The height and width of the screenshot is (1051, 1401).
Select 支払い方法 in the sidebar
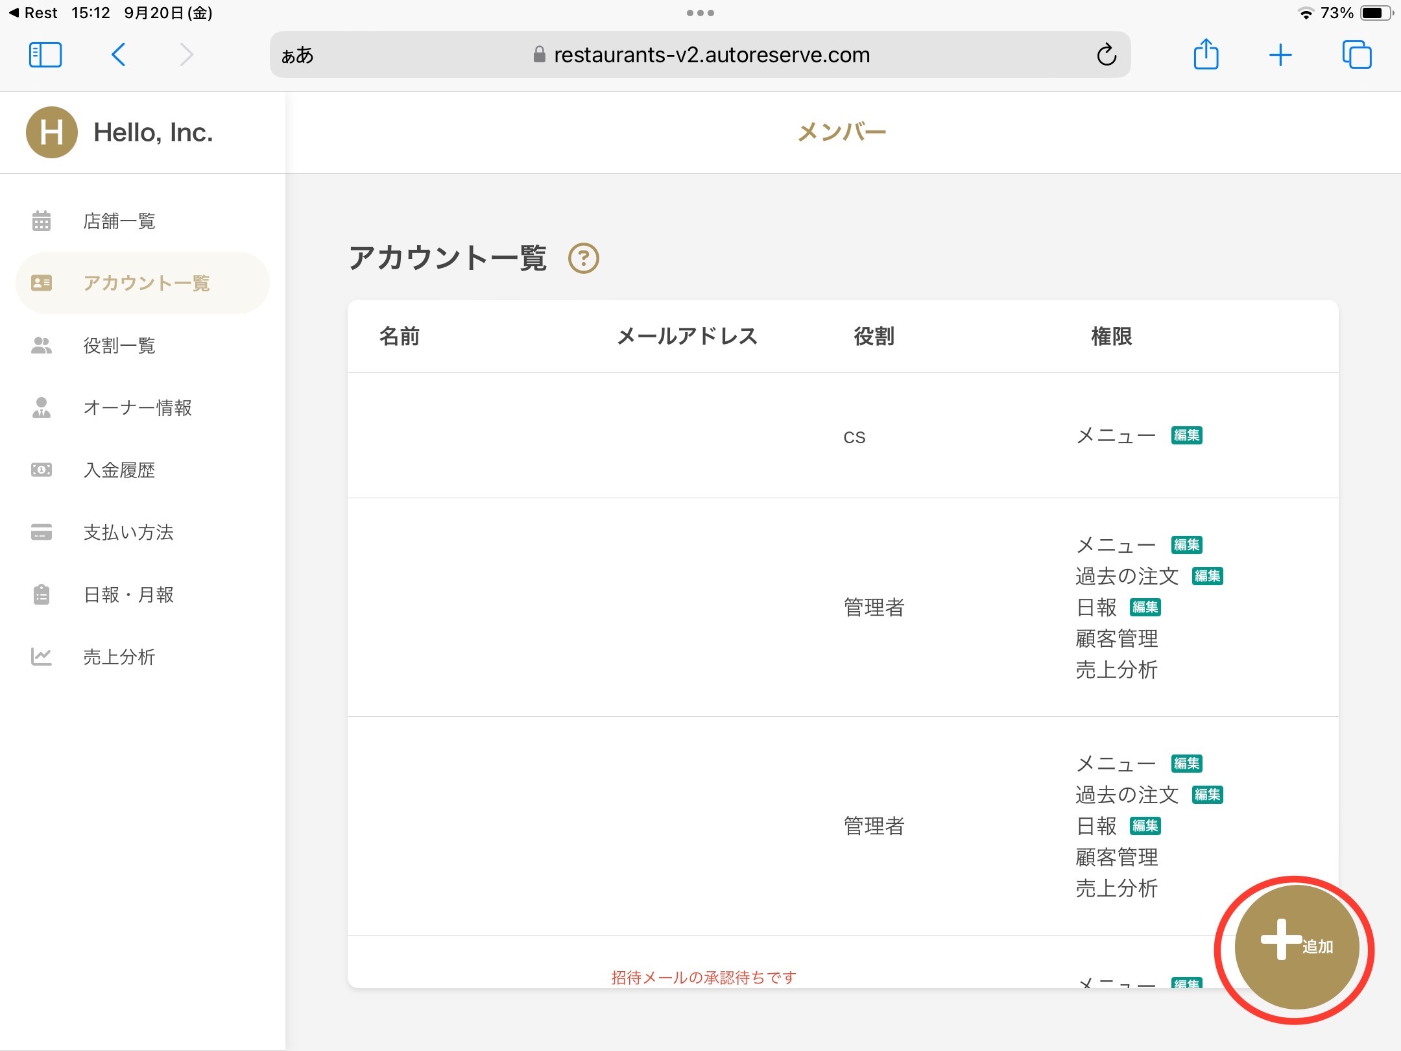coord(128,533)
